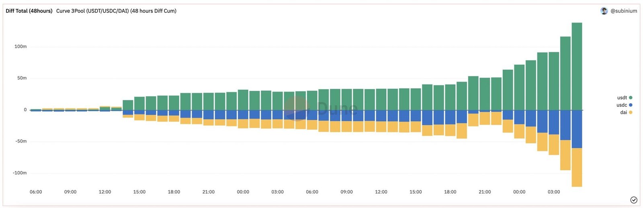643x208 pixels.
Task: Open the @subinium profile link
Action: [x=624, y=11]
